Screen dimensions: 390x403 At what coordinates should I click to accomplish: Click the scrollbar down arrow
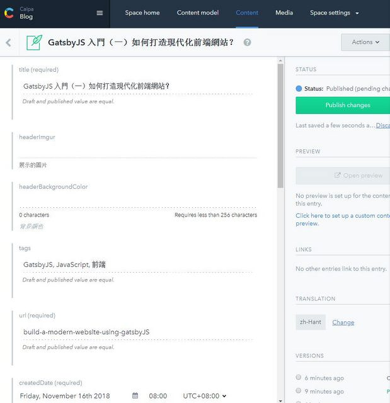pyautogui.click(x=280, y=400)
